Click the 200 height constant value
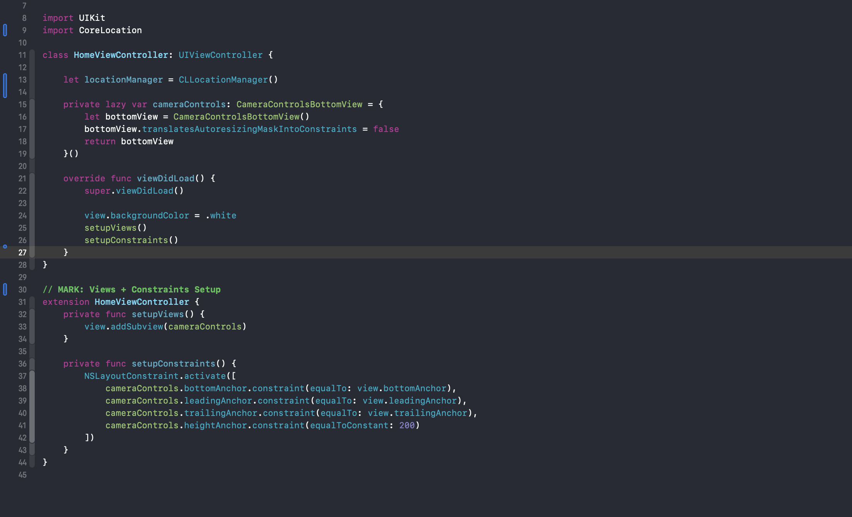Image resolution: width=852 pixels, height=517 pixels. pos(407,425)
